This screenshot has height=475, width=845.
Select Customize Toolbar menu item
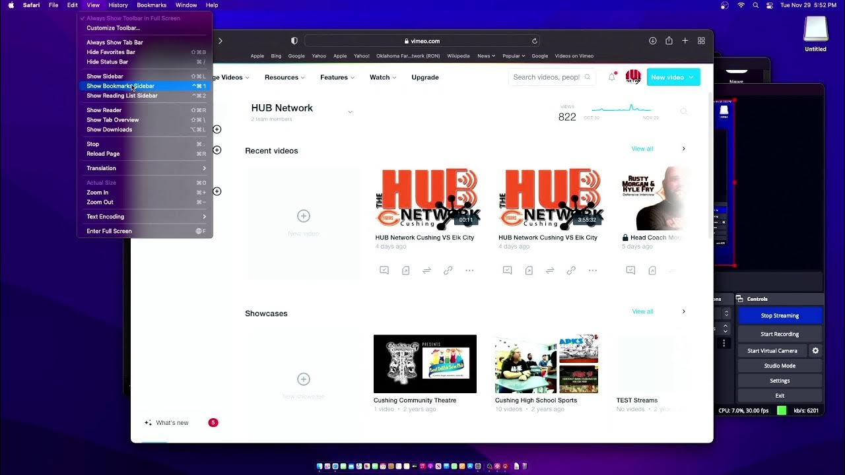(x=145, y=28)
